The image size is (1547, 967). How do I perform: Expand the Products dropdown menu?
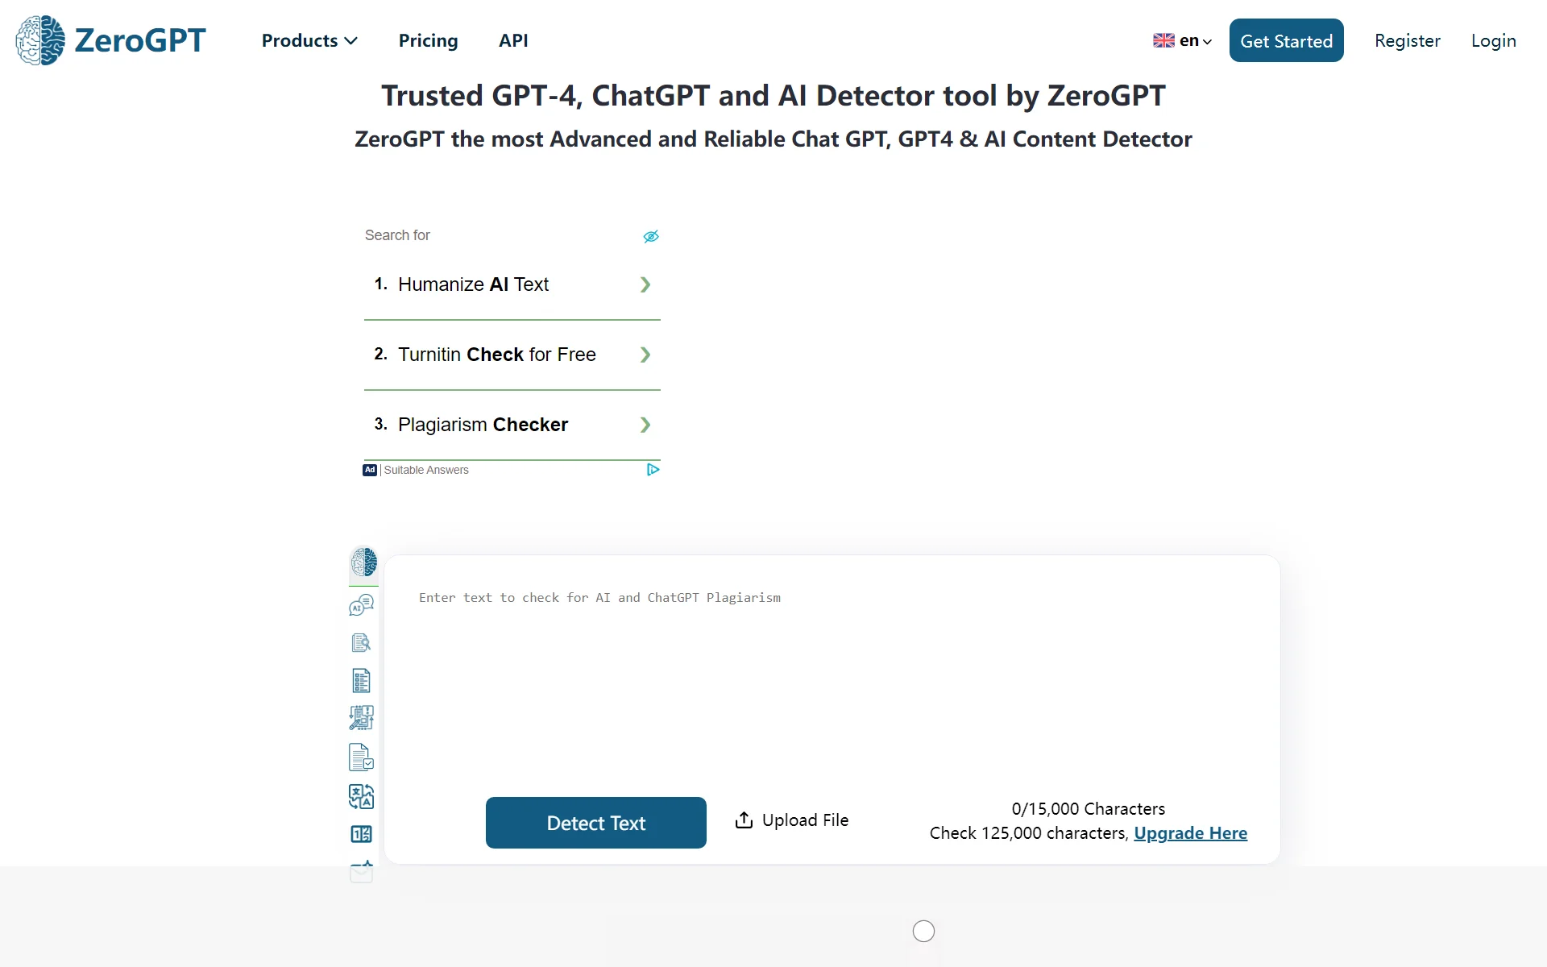(x=309, y=40)
